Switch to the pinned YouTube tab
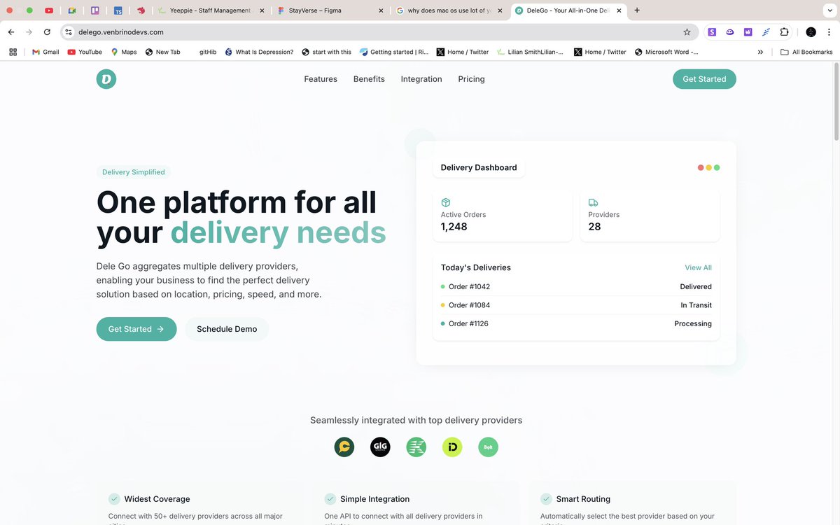 48,10
